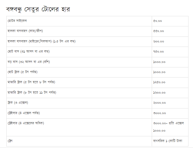Viewport: 193px width, 148px height.
Task: Select বাৎসরিক ১ কোটি টাকা text
Action: (x=168, y=141)
